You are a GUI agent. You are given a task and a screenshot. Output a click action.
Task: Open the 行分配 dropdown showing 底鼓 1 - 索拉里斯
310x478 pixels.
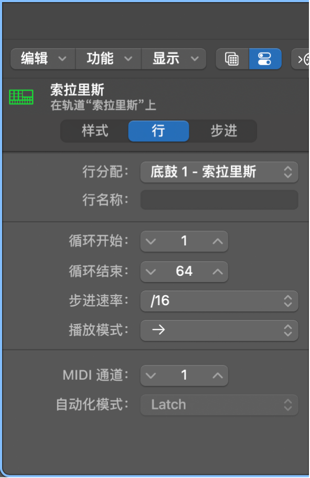click(219, 172)
